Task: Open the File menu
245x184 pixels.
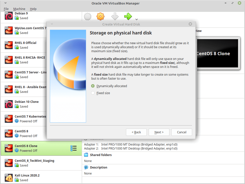Action: pyautogui.click(x=6, y=9)
